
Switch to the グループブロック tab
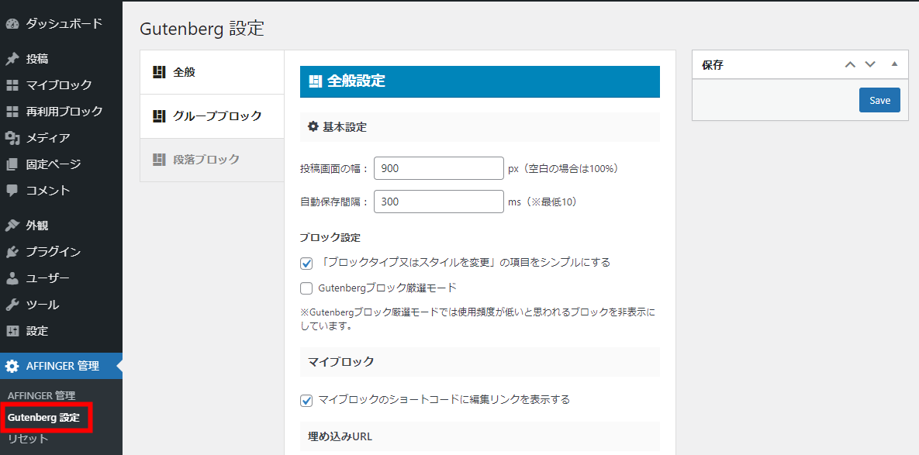tap(212, 116)
